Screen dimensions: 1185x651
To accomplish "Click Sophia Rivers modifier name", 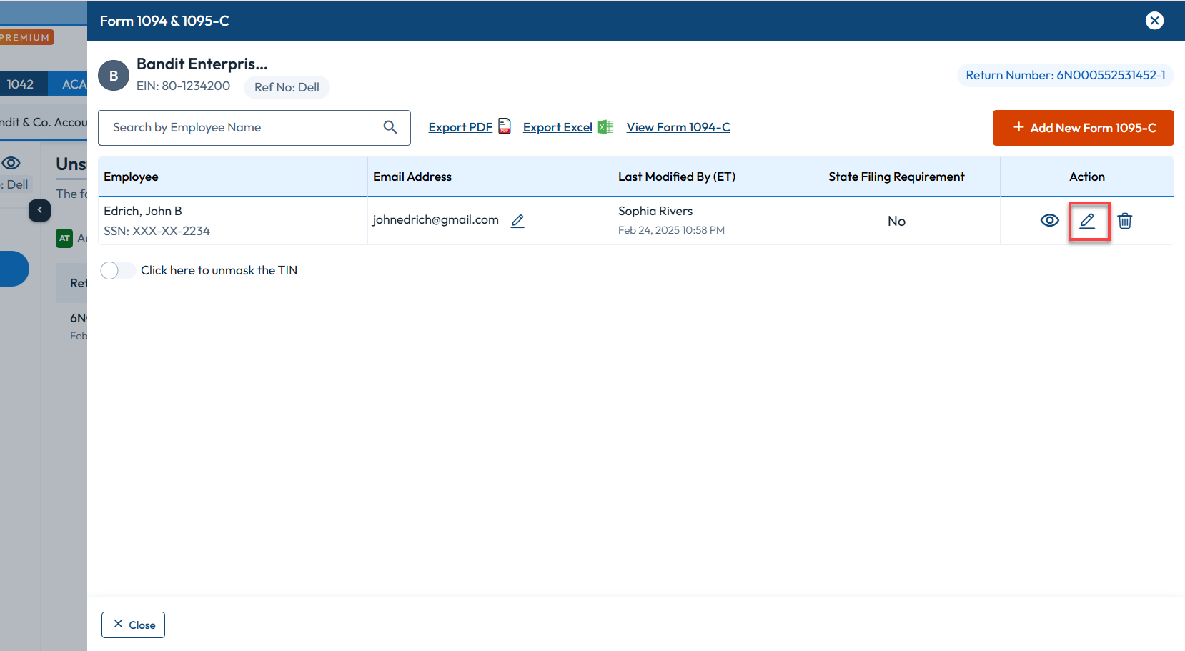I will tap(655, 211).
